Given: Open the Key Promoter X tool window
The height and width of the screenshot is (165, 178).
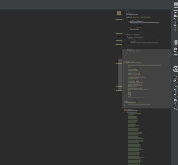Looking at the screenshot, I should click(175, 88).
